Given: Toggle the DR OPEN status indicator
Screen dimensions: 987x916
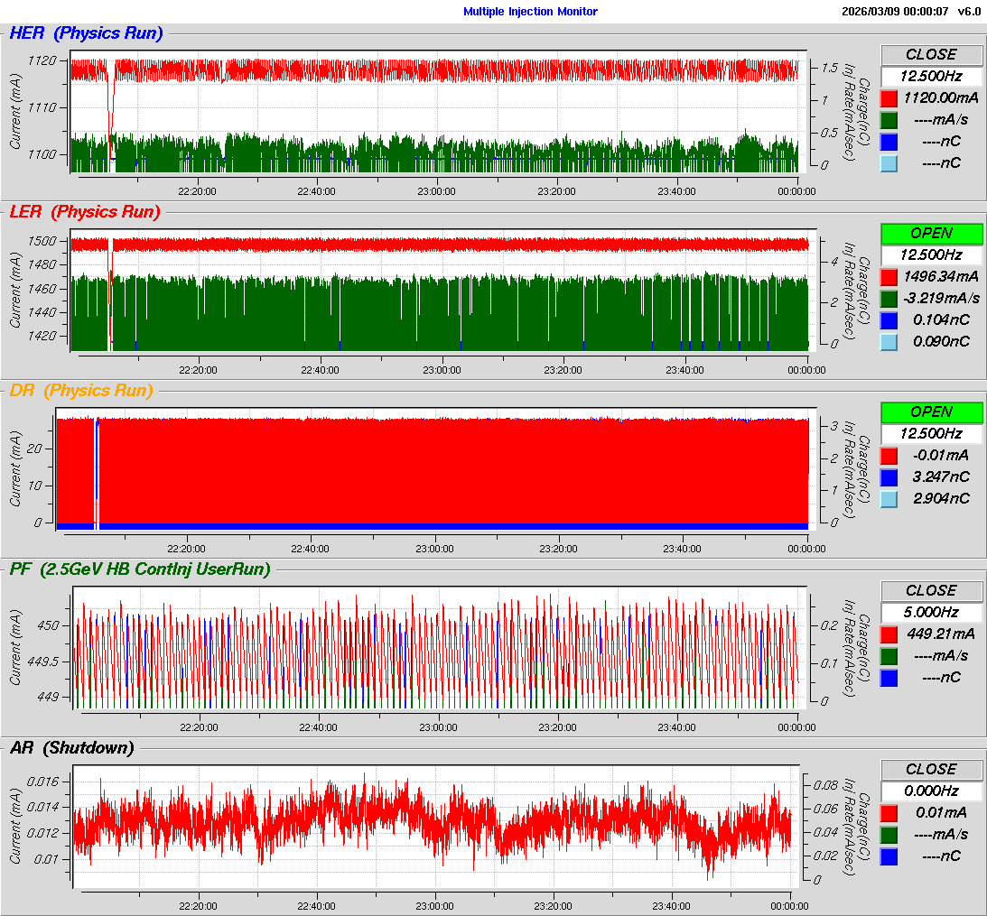Looking at the screenshot, I should 931,412.
